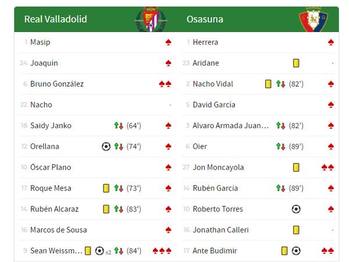The width and height of the screenshot is (349, 262).
Task: Click Ante Budimir's goal ball icon
Action: pos(296,251)
